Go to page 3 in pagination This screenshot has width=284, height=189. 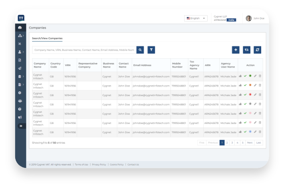pos(232,143)
